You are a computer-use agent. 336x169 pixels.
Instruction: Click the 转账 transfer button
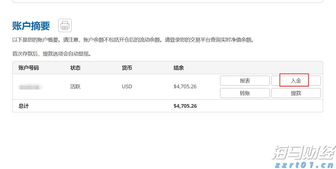click(245, 93)
